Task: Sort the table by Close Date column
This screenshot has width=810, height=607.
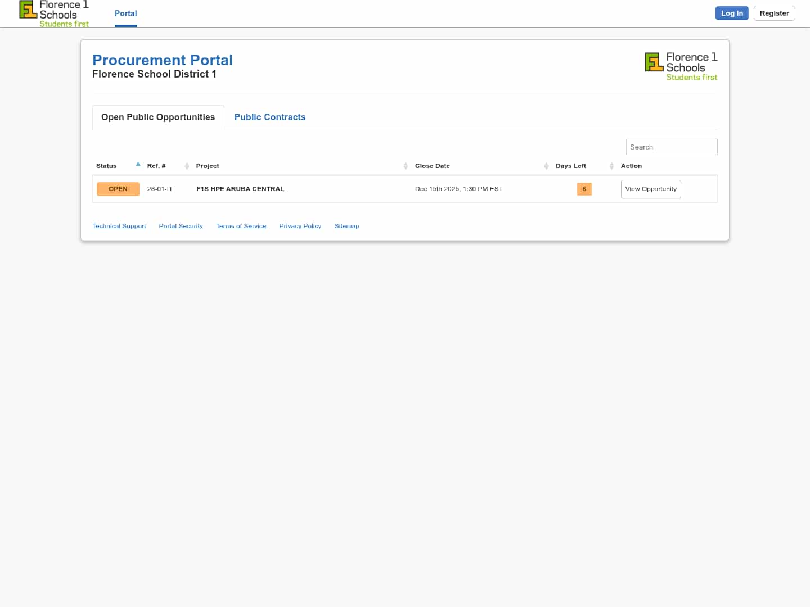Action: click(546, 166)
